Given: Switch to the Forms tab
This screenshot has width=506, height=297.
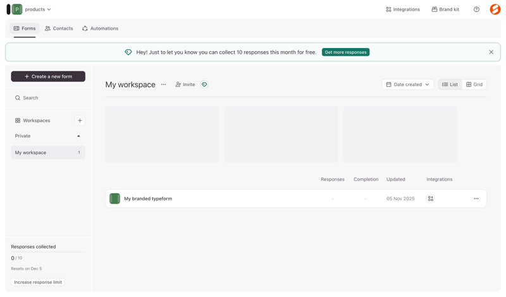Looking at the screenshot, I should (x=25, y=28).
